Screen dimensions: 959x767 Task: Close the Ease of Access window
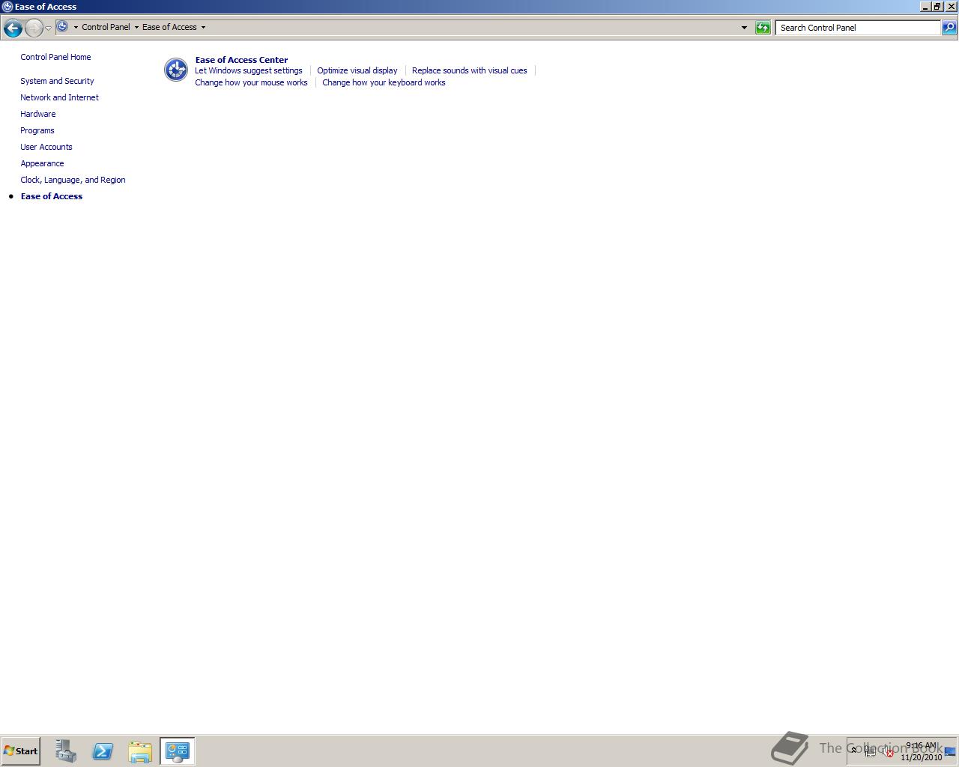click(952, 6)
